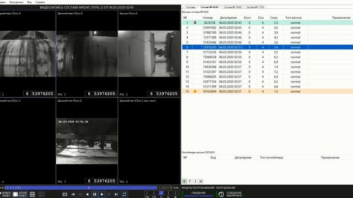This screenshot has width=353, height=198.
Task: Set playback speed to 1x on the slider
Action: tap(161, 193)
